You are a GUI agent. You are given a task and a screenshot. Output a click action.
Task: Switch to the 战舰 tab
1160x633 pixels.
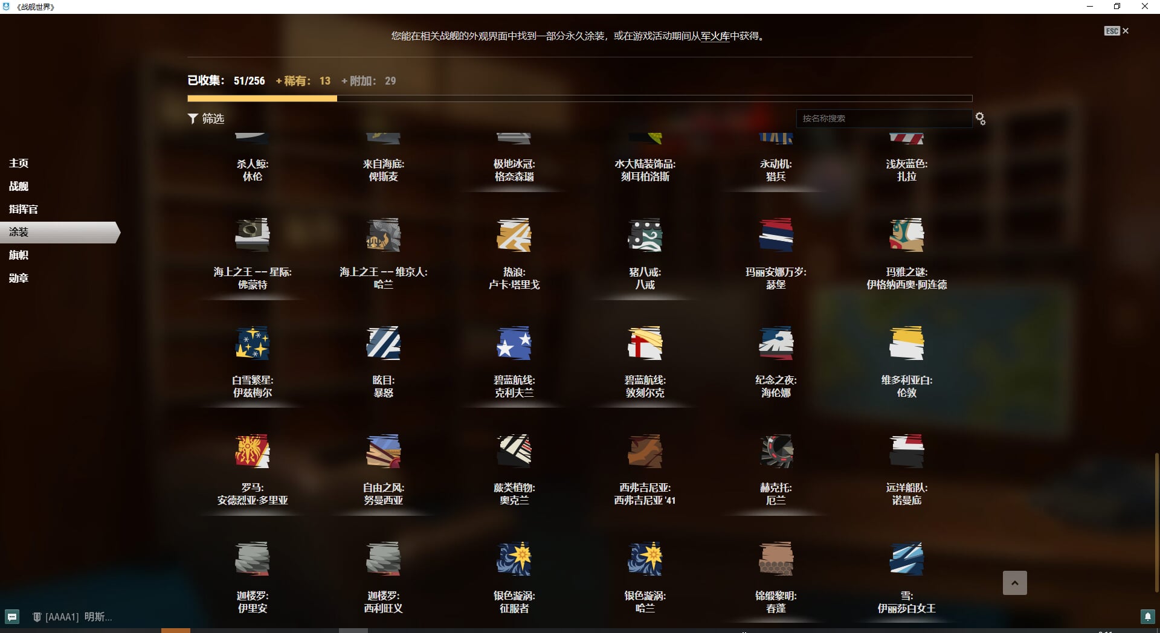pyautogui.click(x=19, y=186)
